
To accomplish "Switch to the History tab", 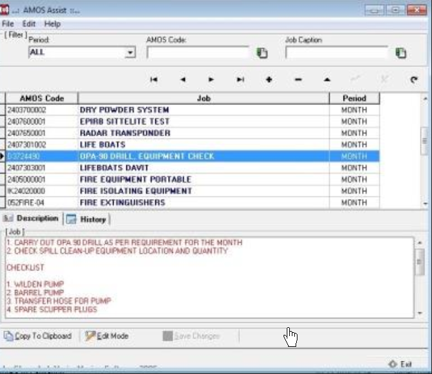I will tap(87, 219).
